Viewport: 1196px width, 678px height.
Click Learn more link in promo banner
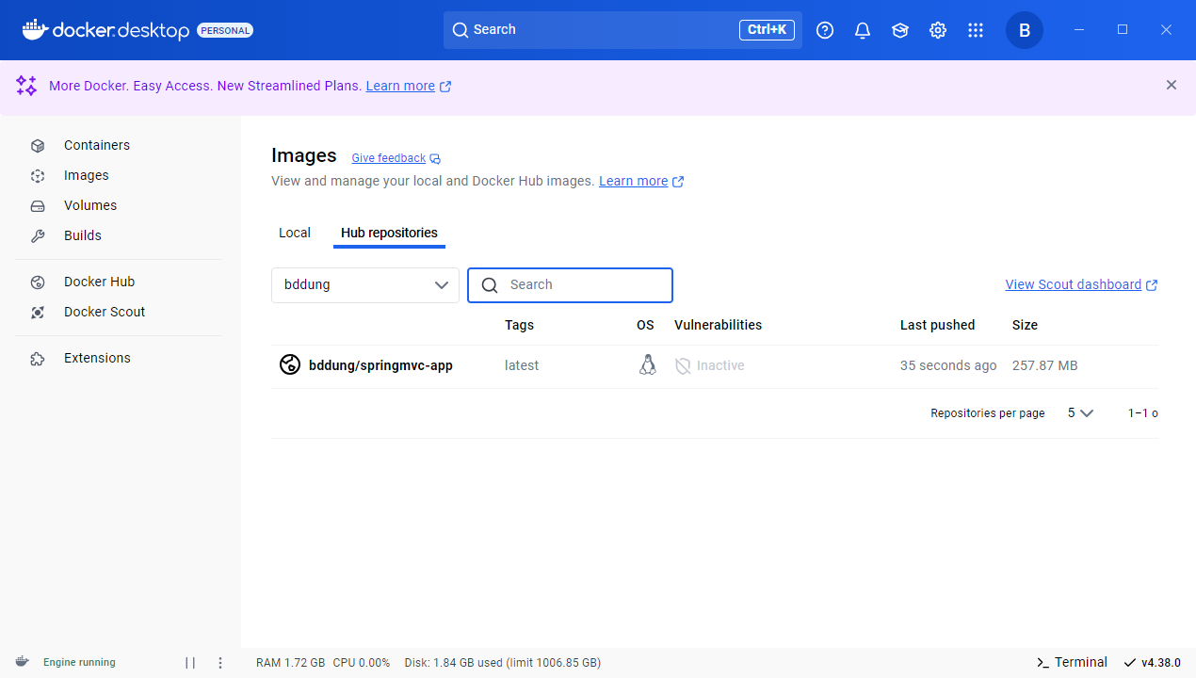409,86
